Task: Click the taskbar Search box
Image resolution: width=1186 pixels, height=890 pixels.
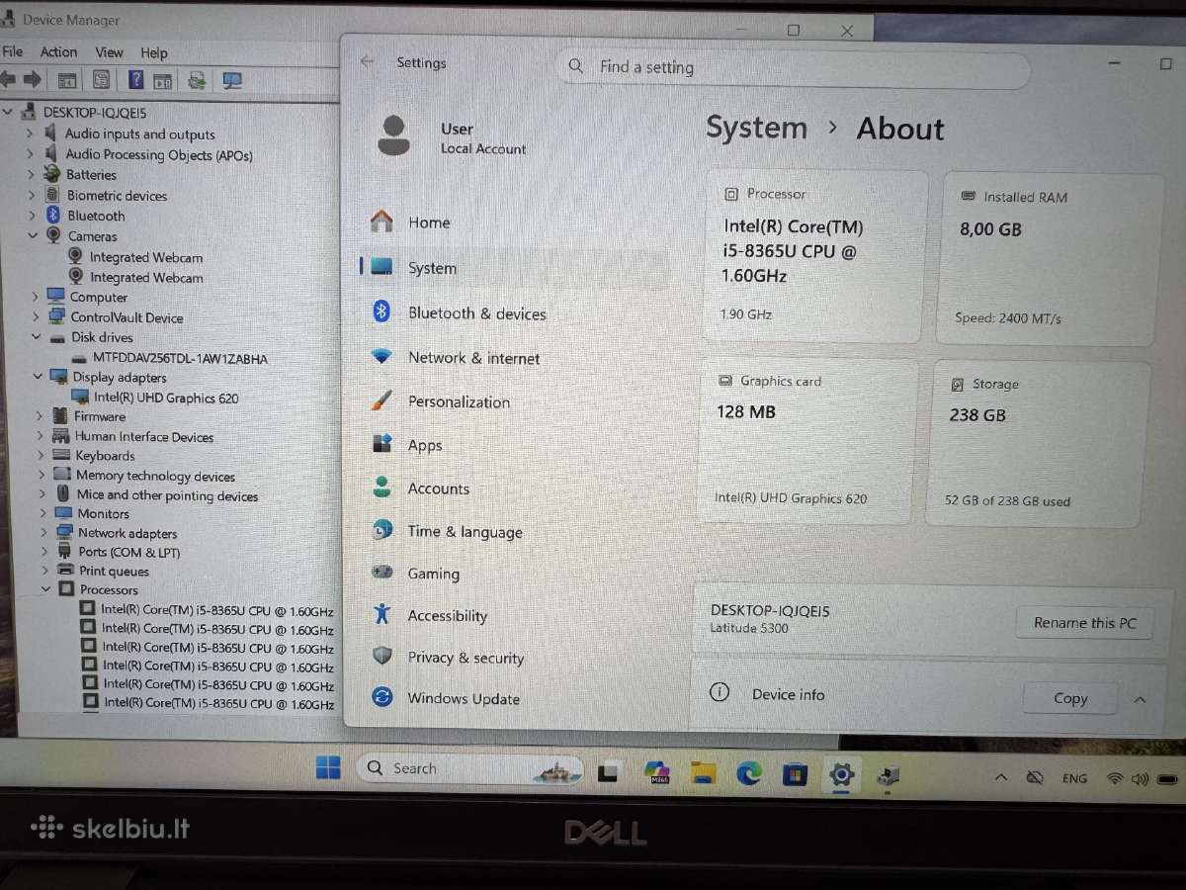Action: 470,768
